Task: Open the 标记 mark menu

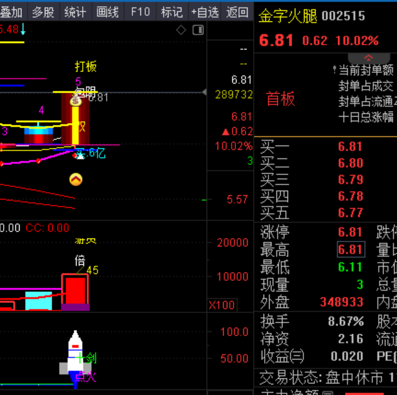Action: pyautogui.click(x=172, y=12)
